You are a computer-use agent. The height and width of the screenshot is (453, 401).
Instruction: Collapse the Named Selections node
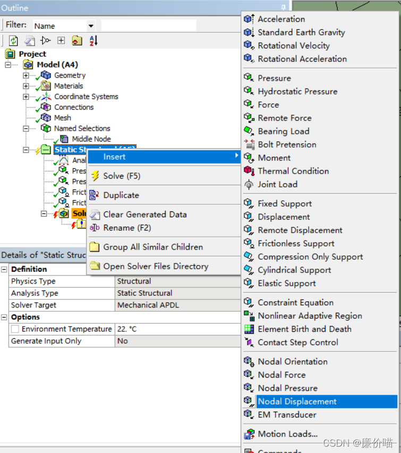(x=26, y=129)
